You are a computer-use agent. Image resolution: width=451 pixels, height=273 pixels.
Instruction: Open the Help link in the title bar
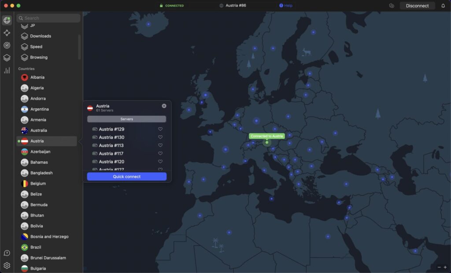coord(285,5)
